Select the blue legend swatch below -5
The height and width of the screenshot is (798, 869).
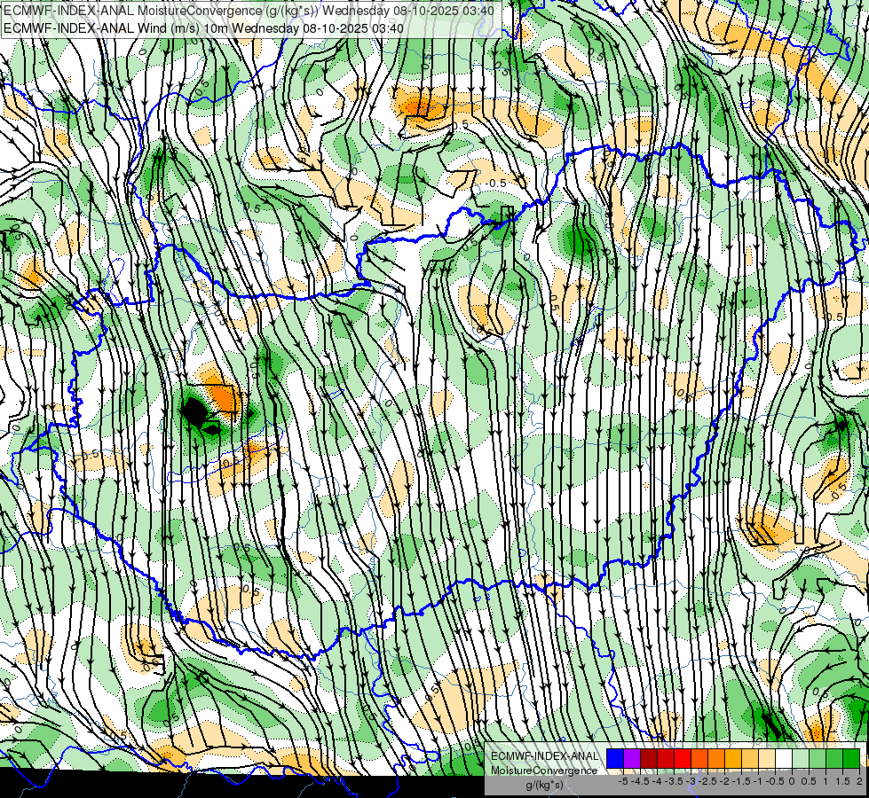point(615,758)
